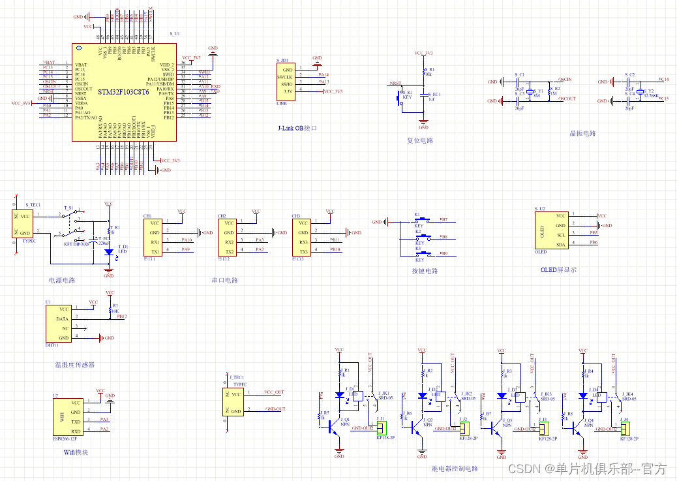Click the T_D1 LED diode symbol
Screen dimensions: 677x481
tap(109, 252)
